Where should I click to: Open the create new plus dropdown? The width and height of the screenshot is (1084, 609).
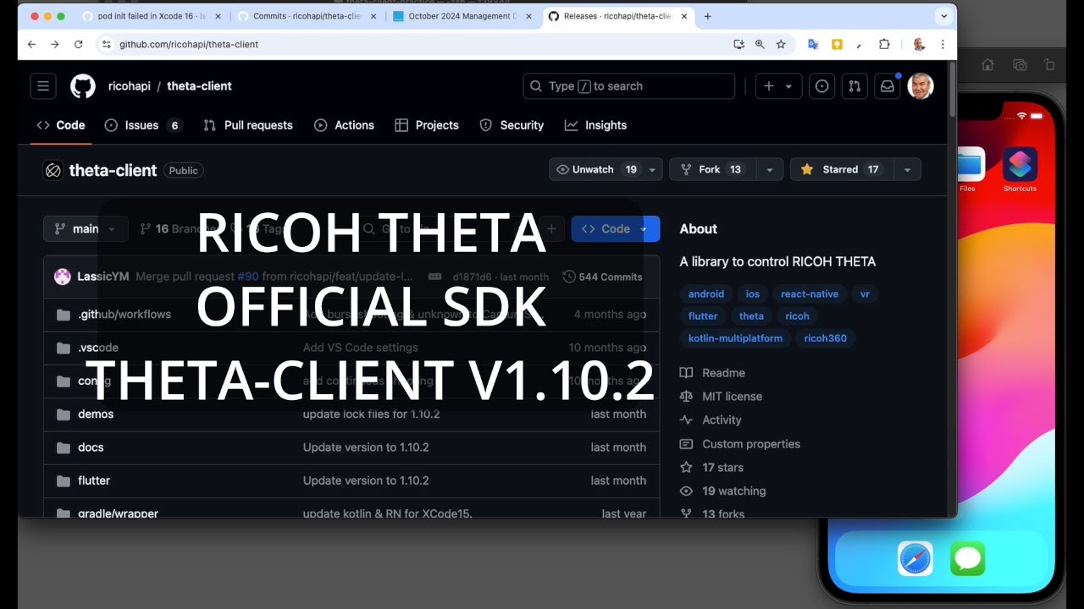point(777,86)
